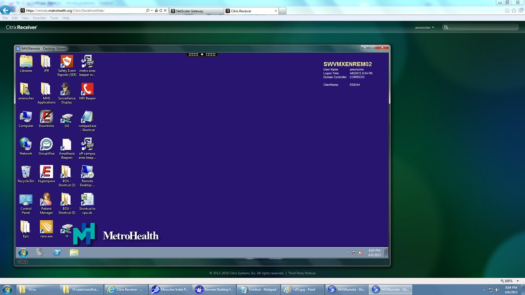Show hidden icons in remote tray
The width and height of the screenshot is (525, 295).
coord(347,253)
